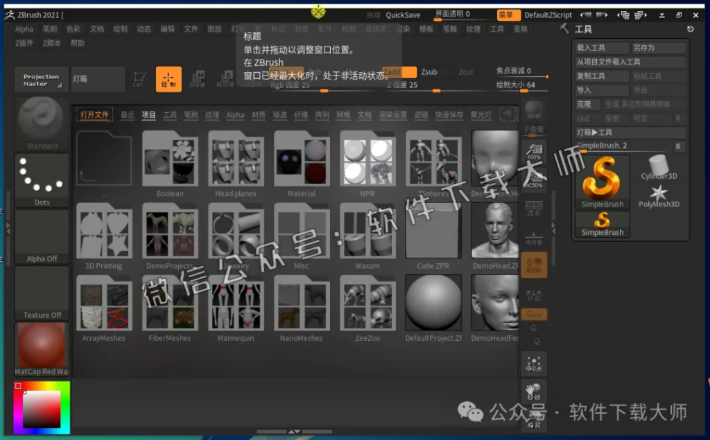This screenshot has width=710, height=440.
Task: Click the 载入工具 button
Action: point(601,48)
